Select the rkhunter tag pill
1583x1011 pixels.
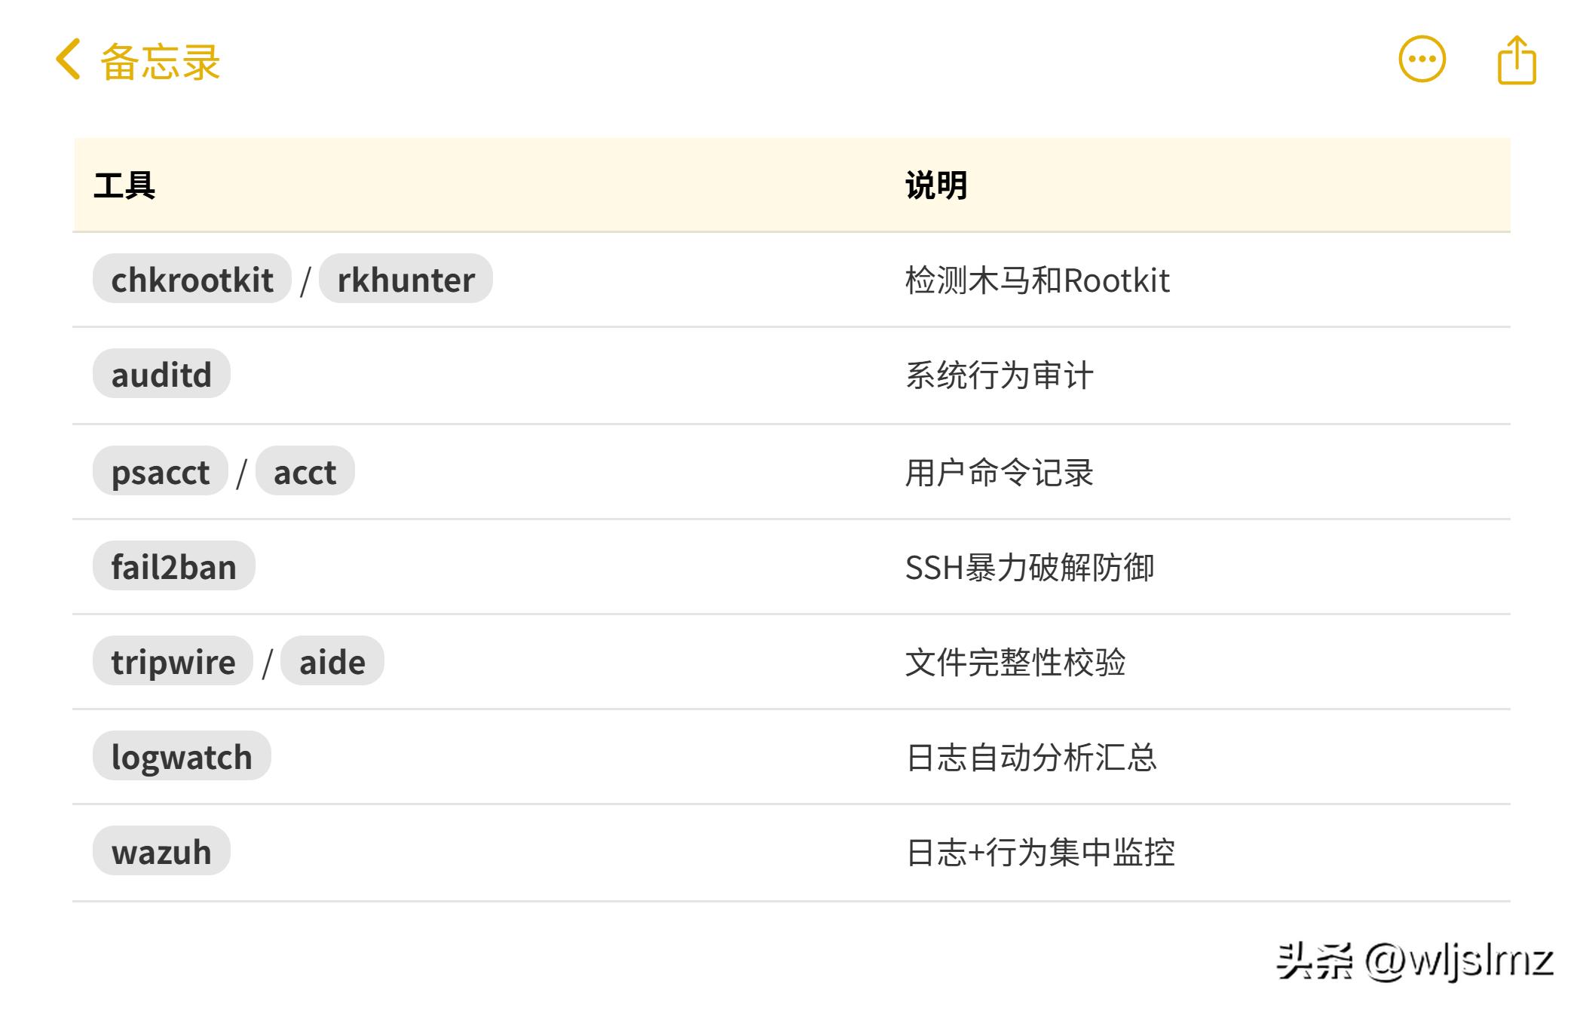point(405,279)
